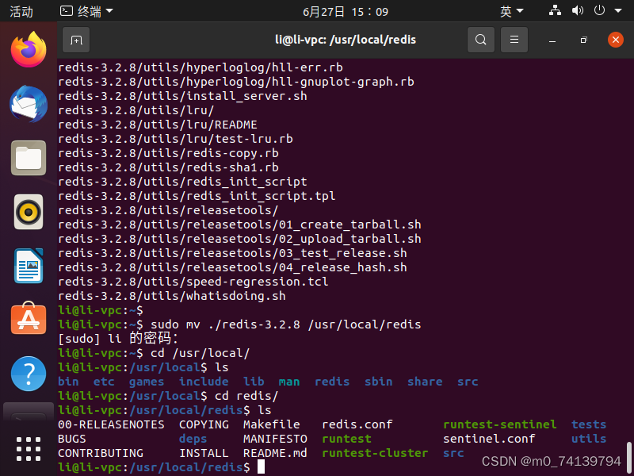Open Thunderbird mail client
634x476 pixels.
tap(28, 104)
